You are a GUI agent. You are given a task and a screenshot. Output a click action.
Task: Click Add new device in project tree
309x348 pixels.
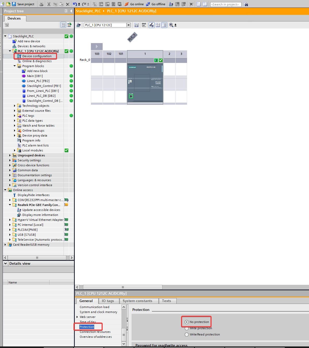(29, 41)
